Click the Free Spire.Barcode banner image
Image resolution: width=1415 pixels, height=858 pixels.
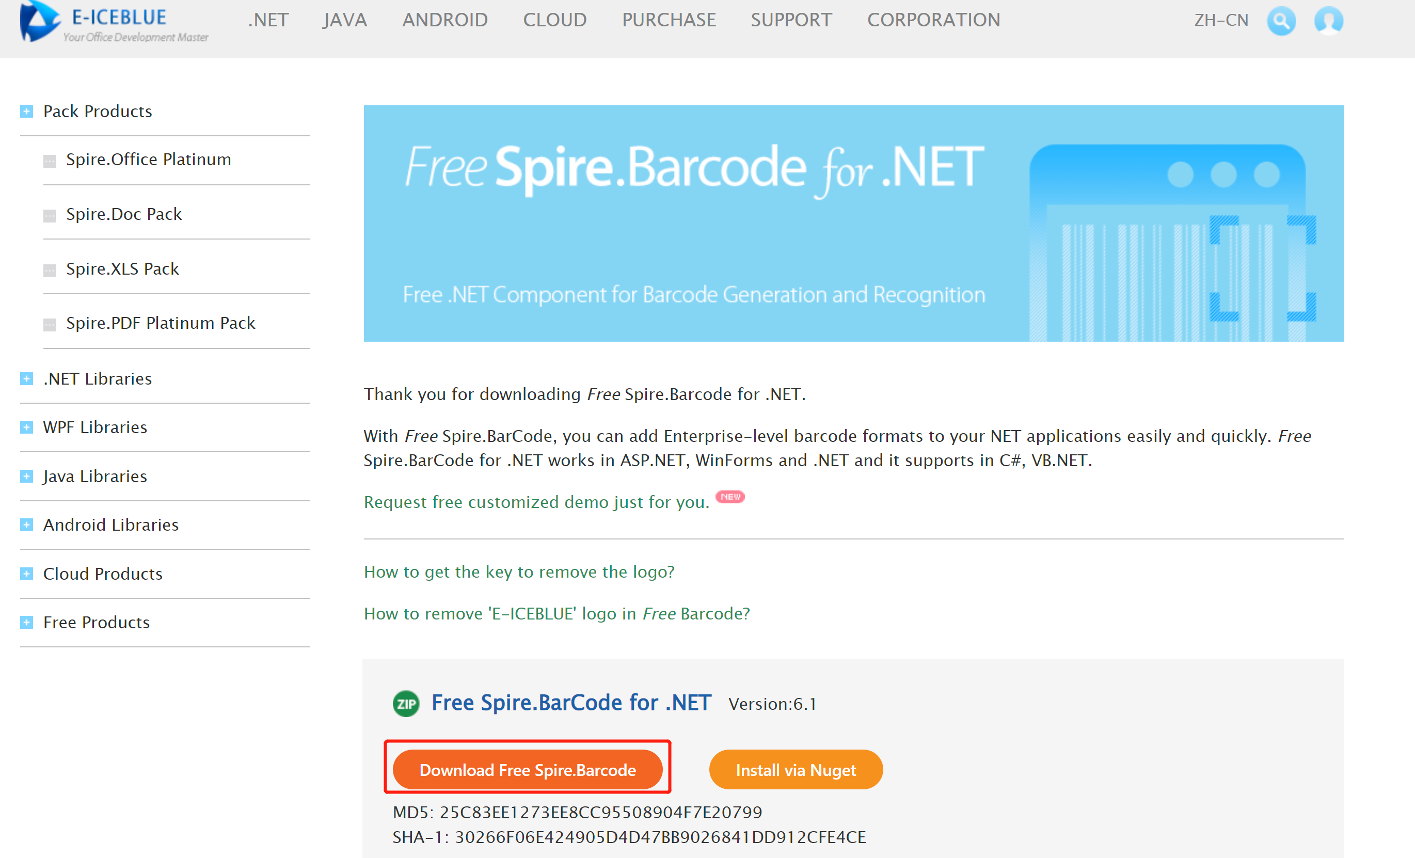click(853, 223)
